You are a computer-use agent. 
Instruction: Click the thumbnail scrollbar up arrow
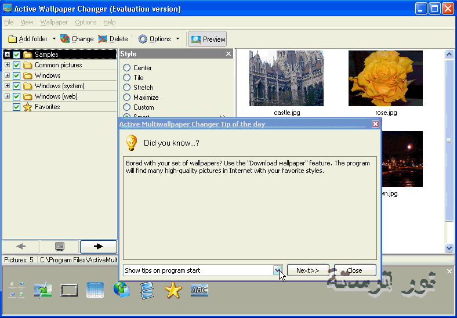click(x=449, y=55)
